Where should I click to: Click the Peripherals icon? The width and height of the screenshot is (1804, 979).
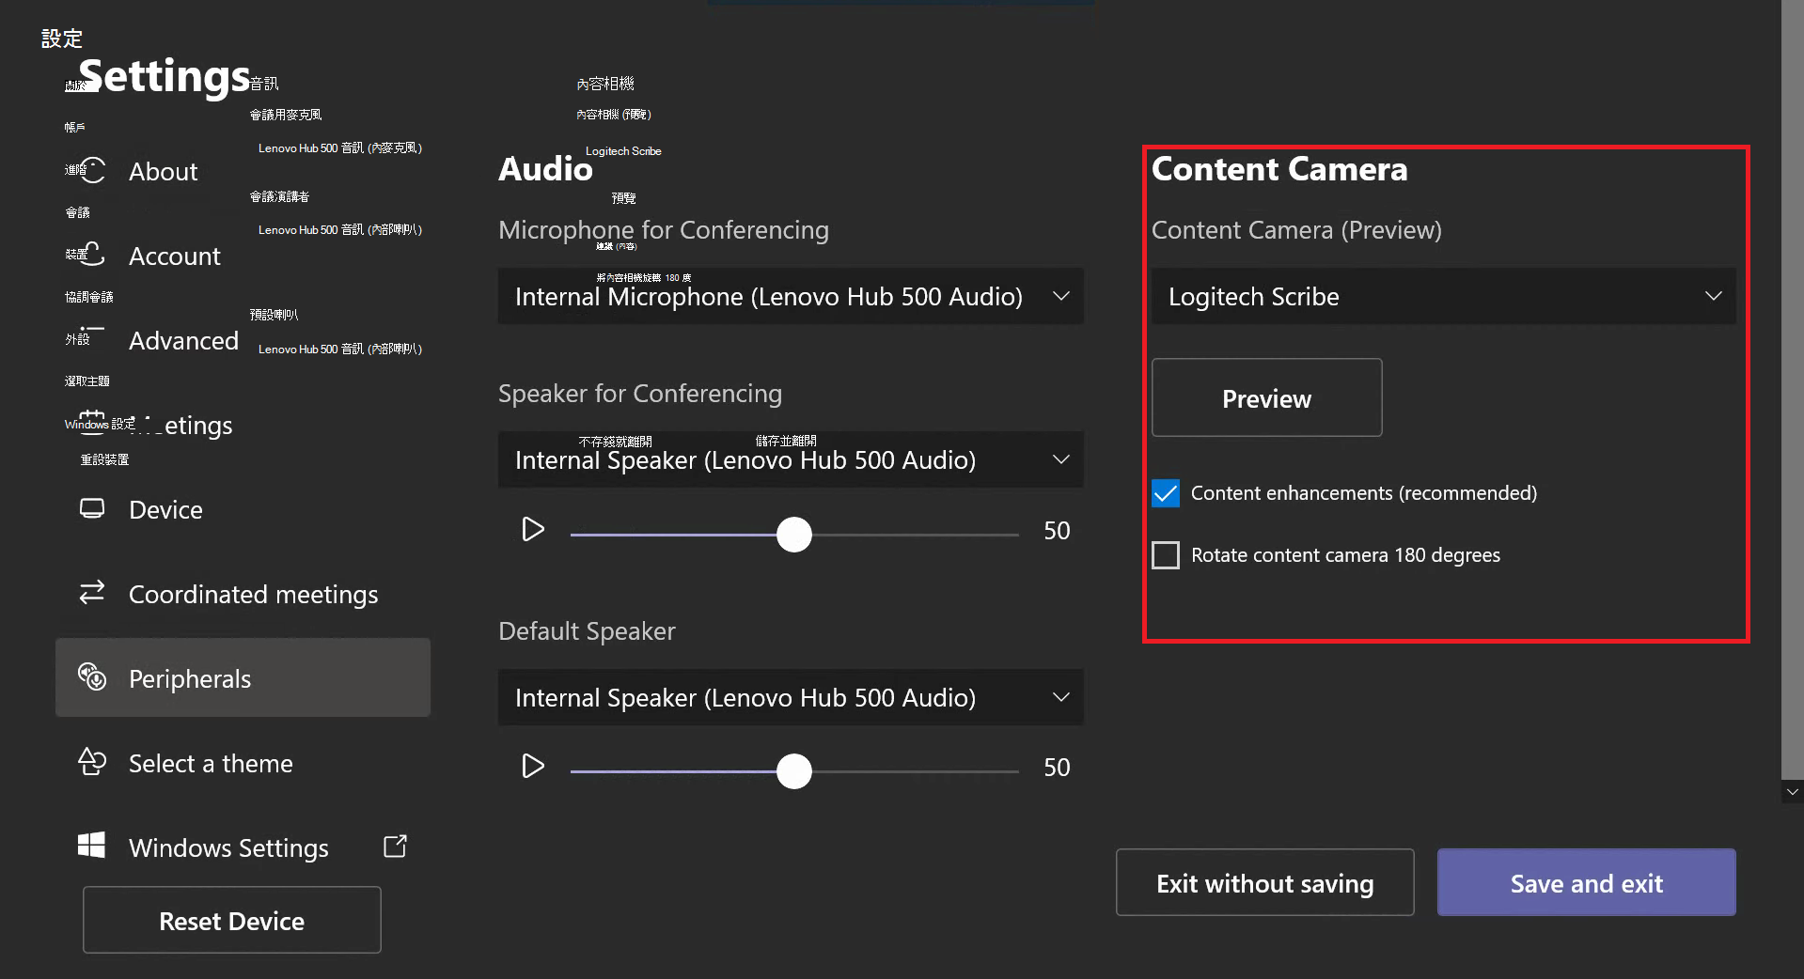click(92, 676)
